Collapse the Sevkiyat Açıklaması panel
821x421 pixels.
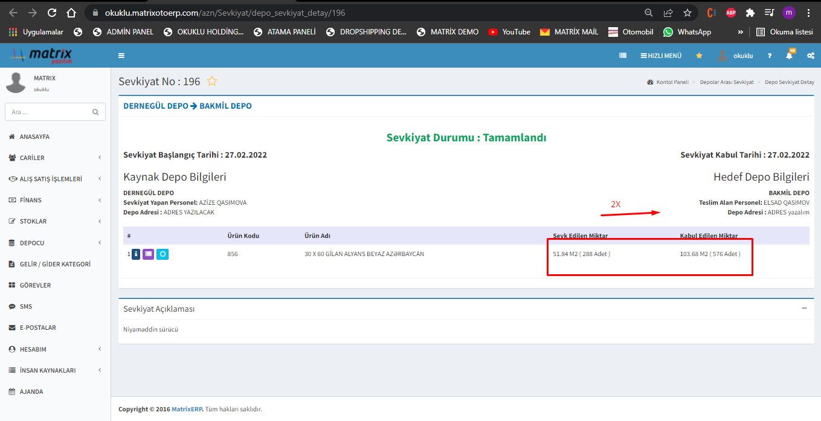pos(804,308)
